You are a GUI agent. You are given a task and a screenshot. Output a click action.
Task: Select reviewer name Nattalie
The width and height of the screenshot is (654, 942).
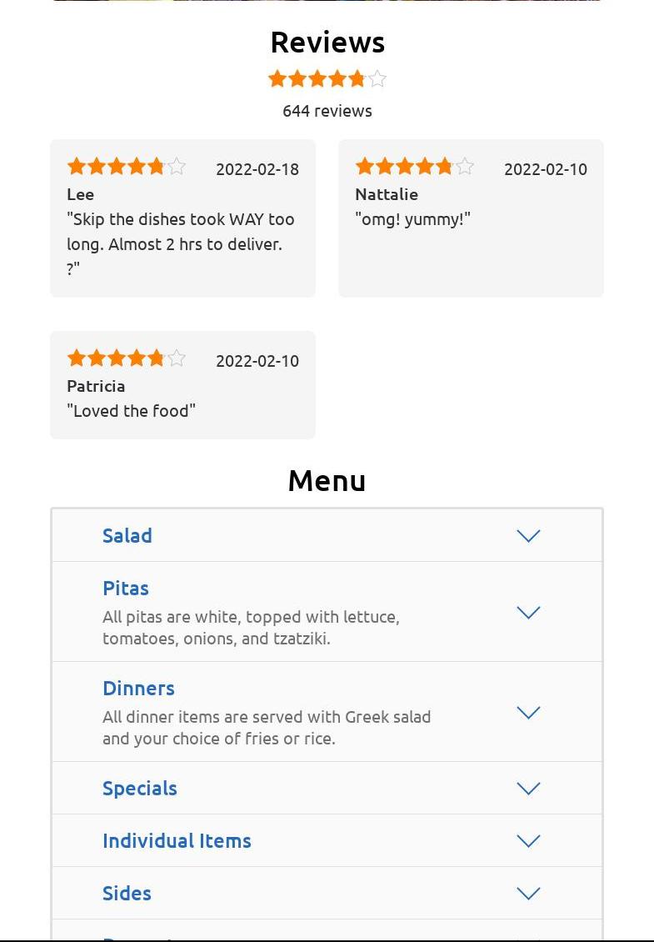tap(387, 194)
